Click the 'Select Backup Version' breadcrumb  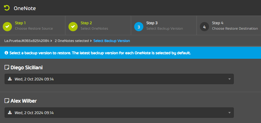(x=112, y=41)
